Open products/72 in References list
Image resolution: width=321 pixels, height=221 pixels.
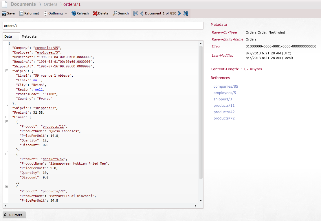[x=224, y=118]
